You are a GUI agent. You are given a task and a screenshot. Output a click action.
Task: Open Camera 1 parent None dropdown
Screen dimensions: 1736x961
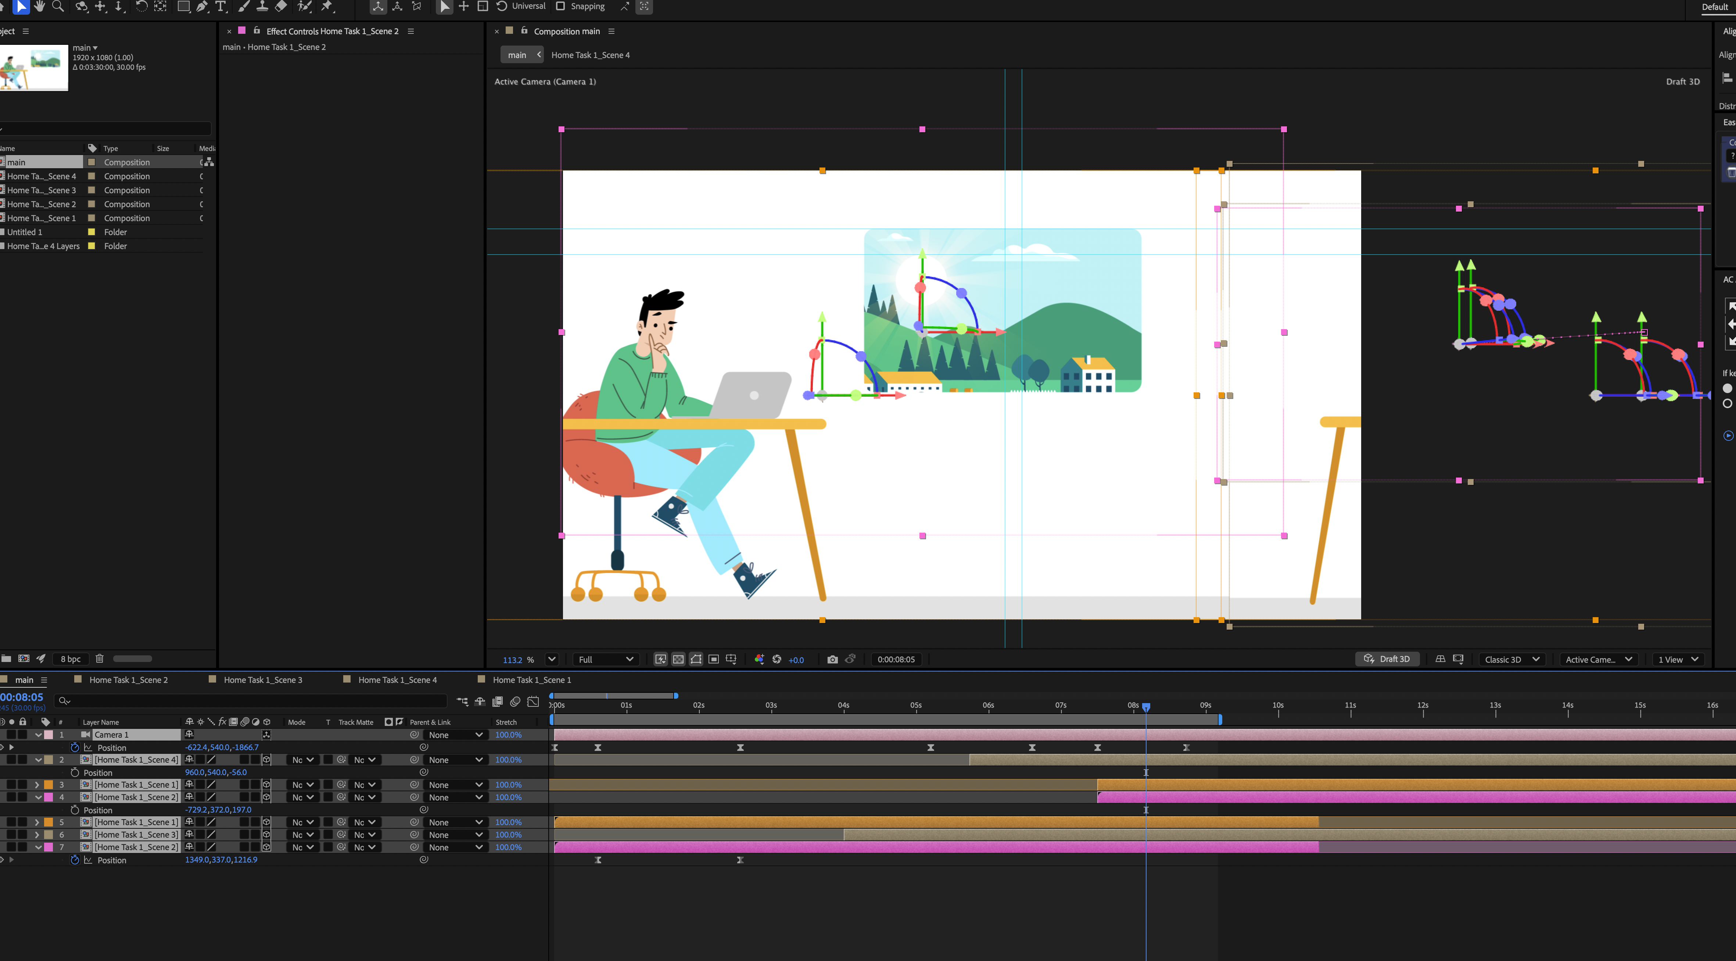coord(456,735)
